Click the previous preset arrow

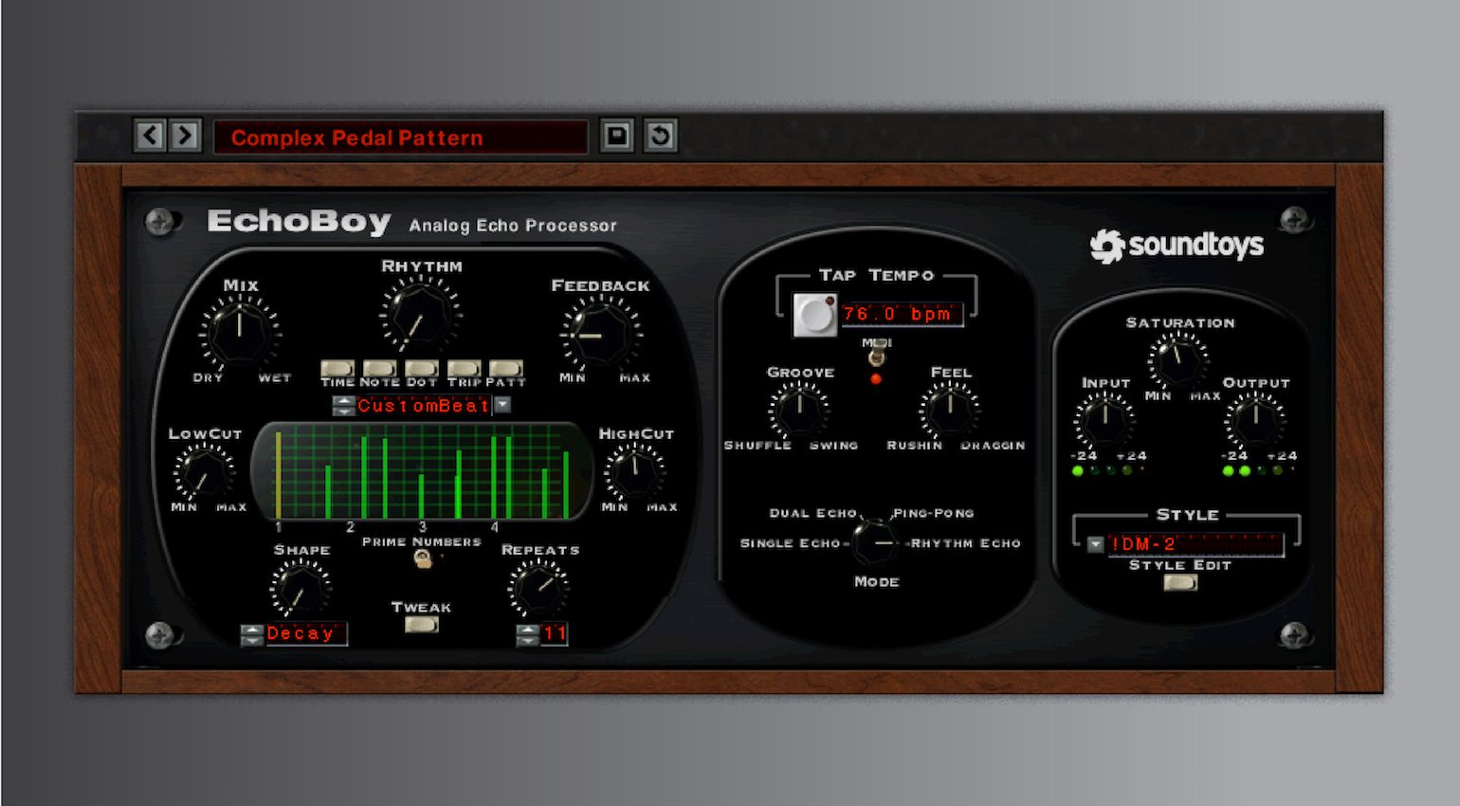coord(149,137)
